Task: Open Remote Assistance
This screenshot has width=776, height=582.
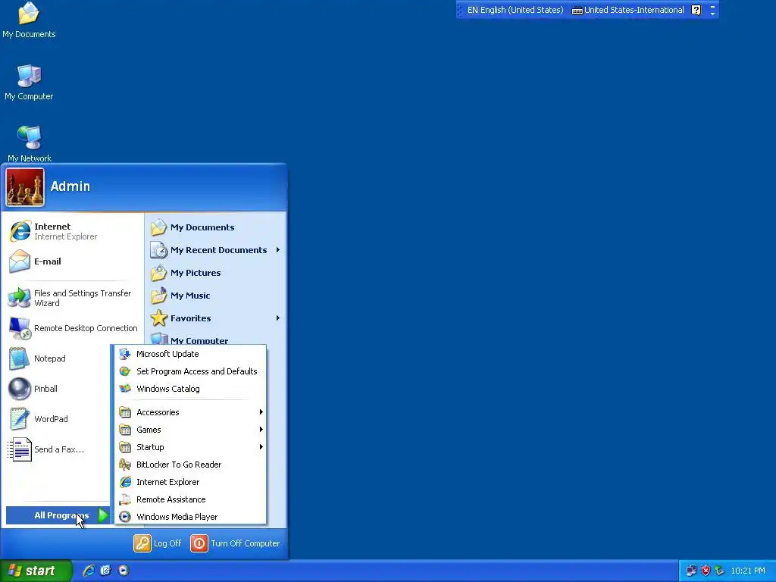Action: point(190,499)
